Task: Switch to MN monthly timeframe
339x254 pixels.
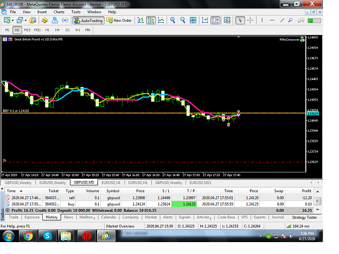Action: coord(87,30)
